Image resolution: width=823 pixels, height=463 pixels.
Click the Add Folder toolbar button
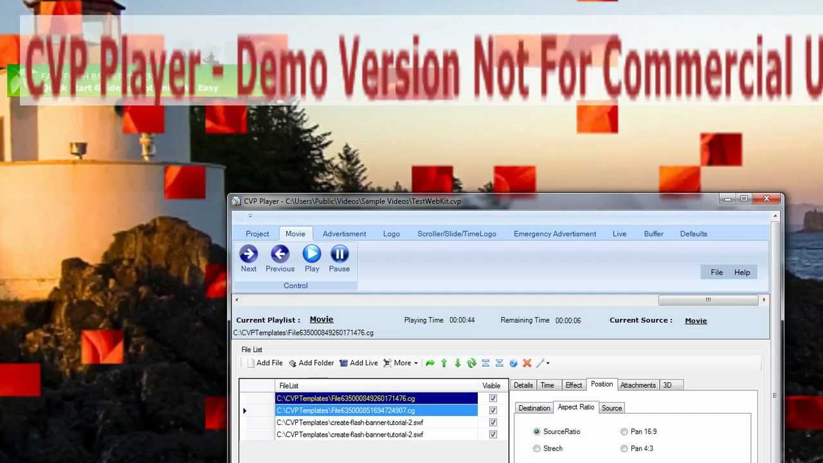click(x=311, y=363)
